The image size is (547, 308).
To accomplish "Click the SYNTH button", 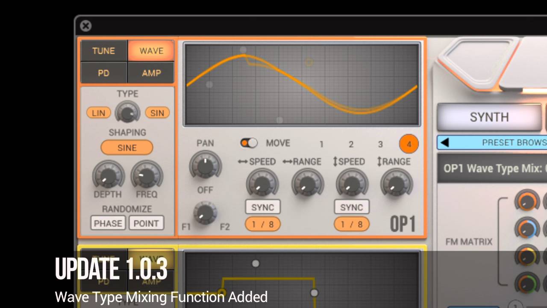I will click(x=489, y=117).
